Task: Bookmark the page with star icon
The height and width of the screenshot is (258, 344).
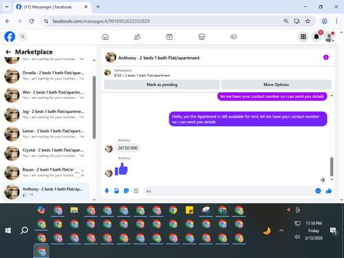Action: pos(308,21)
